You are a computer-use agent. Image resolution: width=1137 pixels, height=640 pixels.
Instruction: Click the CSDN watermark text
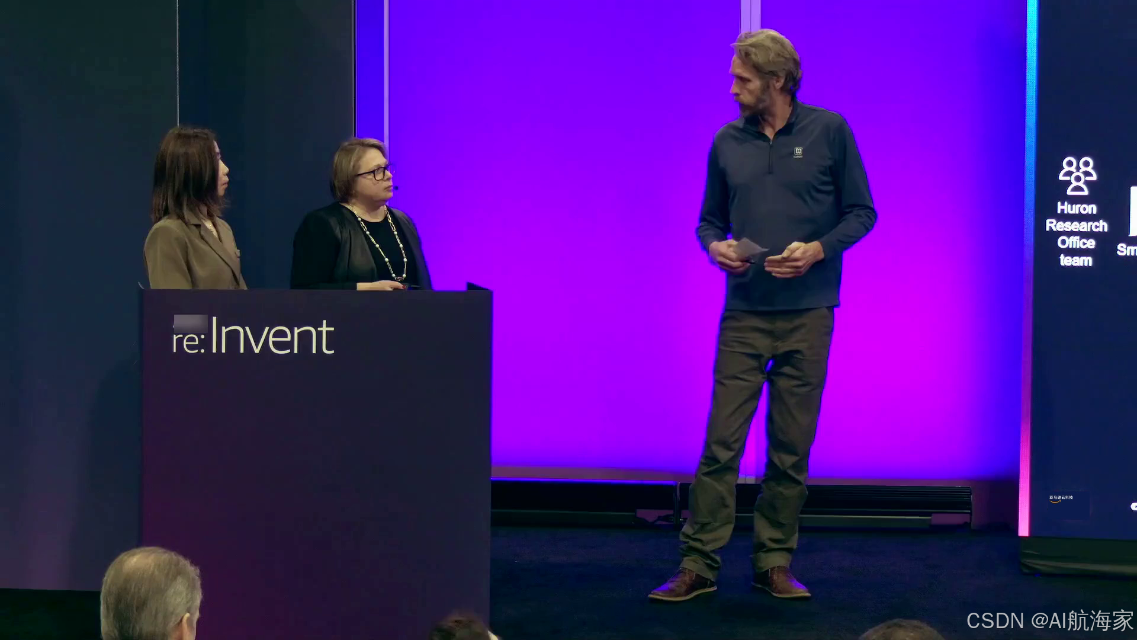pyautogui.click(x=1049, y=620)
